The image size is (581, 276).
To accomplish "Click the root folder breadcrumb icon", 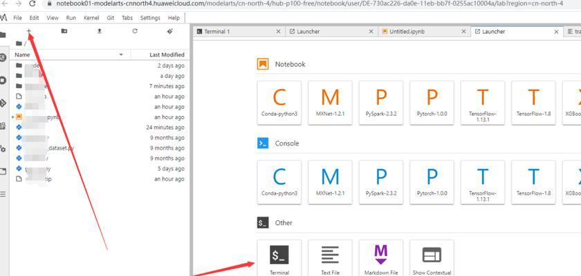I will pos(19,43).
